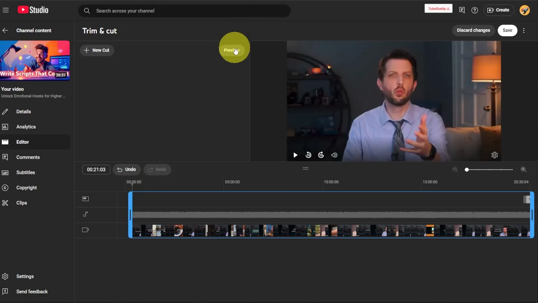Click the left blue trim handle
Screen dimensions: 538x303
pyautogui.click(x=130, y=215)
